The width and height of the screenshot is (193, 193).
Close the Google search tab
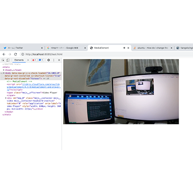(85, 48)
